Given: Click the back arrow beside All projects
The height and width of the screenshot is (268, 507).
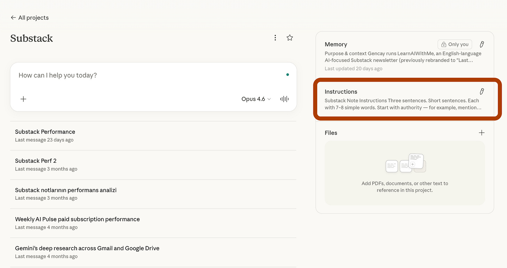Looking at the screenshot, I should pyautogui.click(x=13, y=18).
